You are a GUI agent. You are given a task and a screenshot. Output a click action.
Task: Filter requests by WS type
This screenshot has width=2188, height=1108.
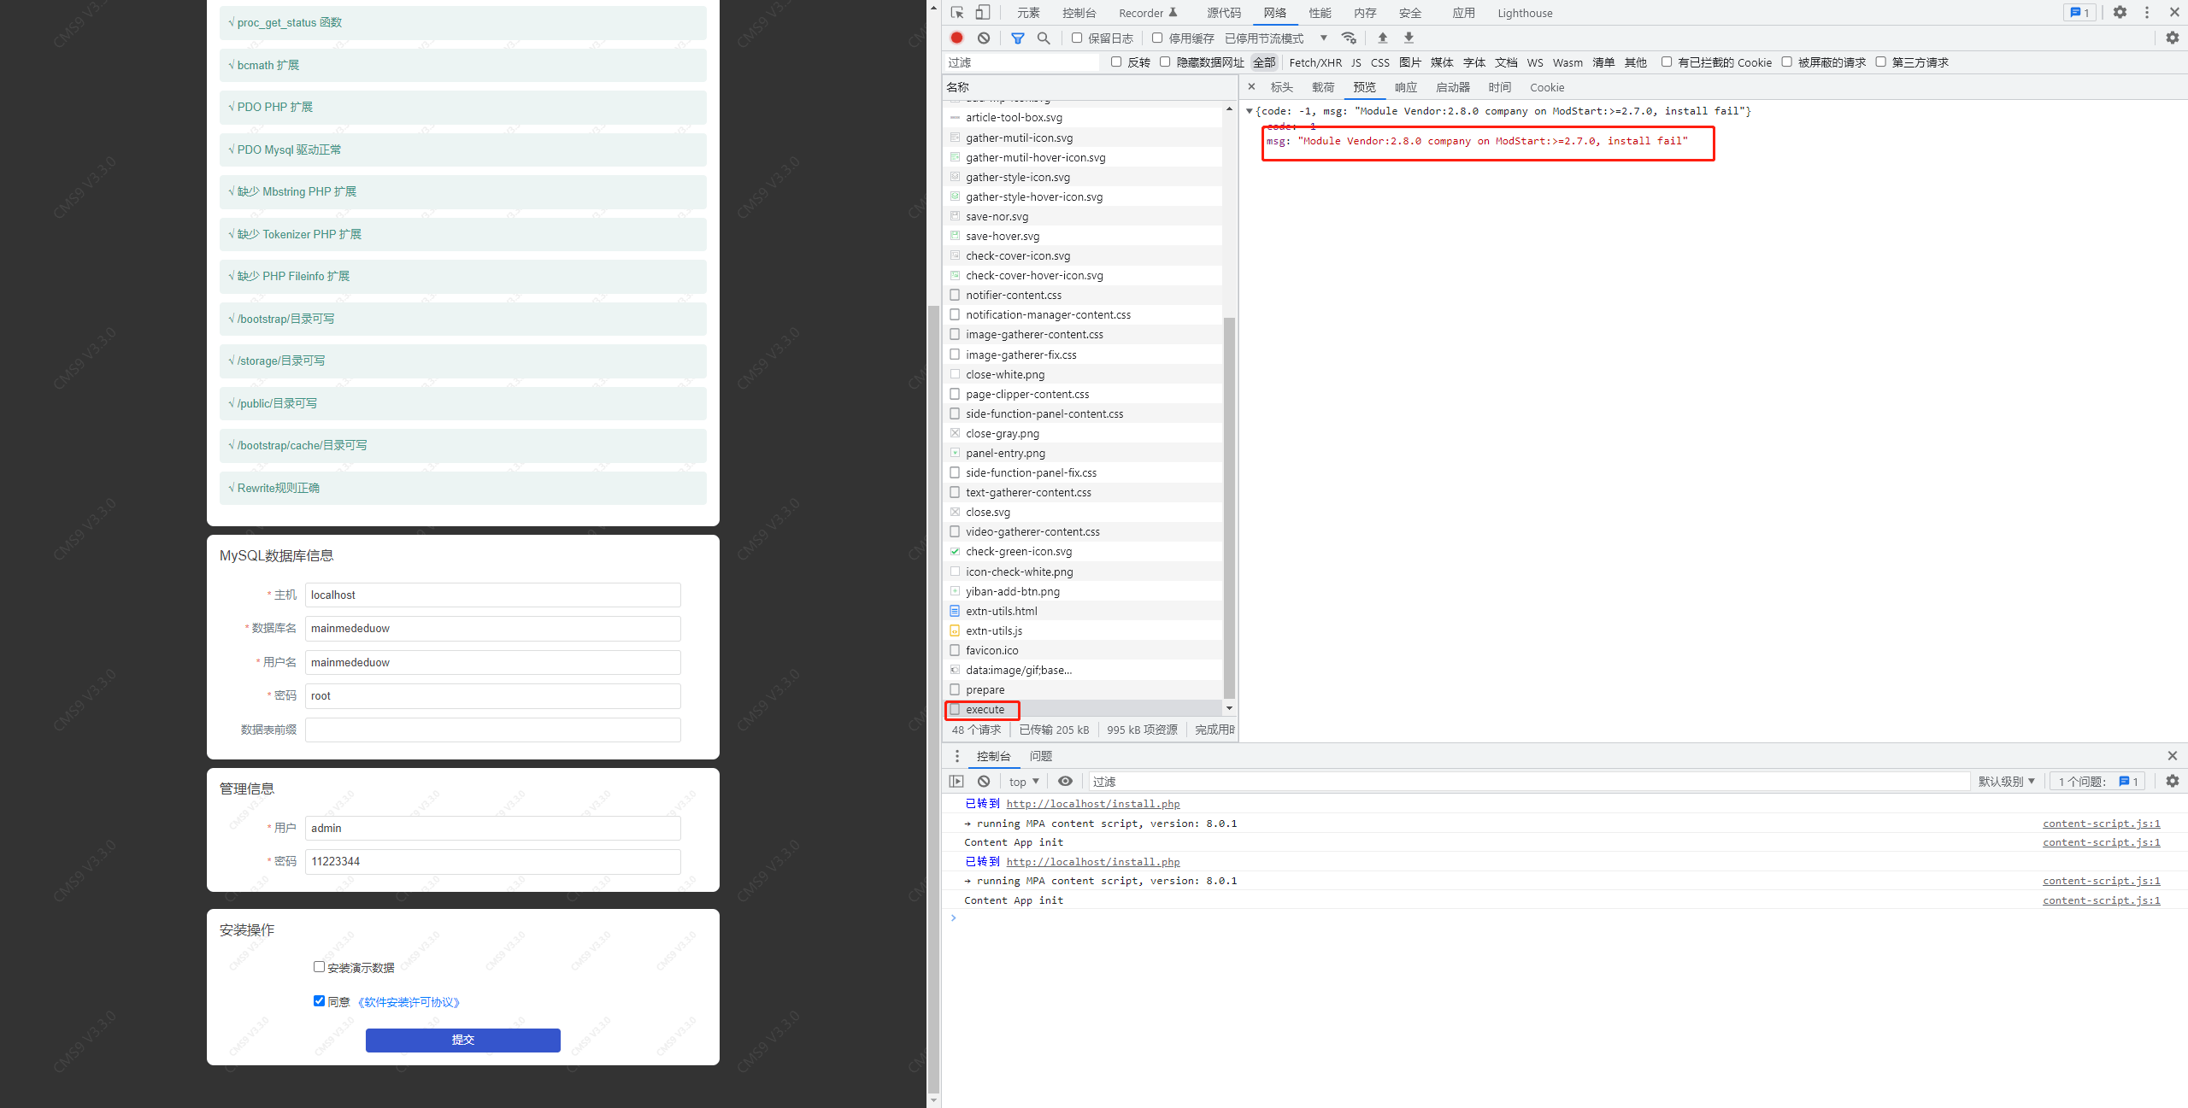click(1535, 62)
